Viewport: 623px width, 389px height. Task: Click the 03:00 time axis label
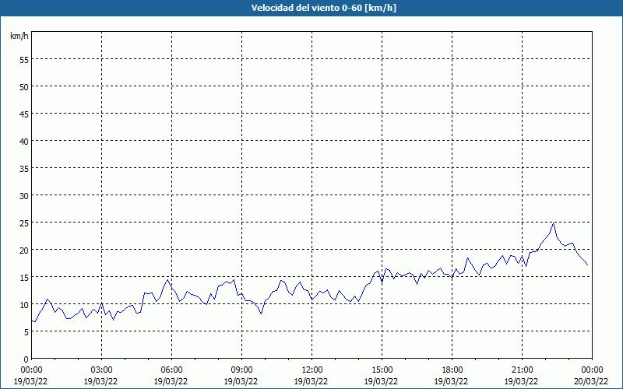click(x=101, y=370)
